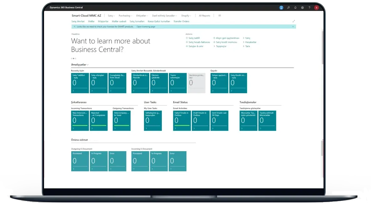The width and height of the screenshot is (371, 204).
Task: Open the search magnifier icon in header
Action: [288, 8]
